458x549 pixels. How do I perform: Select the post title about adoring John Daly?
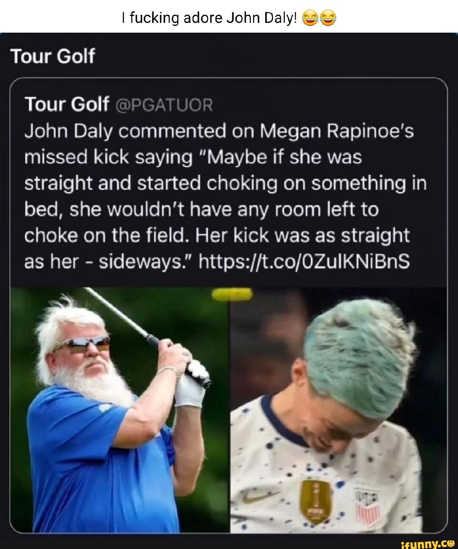coord(229,17)
